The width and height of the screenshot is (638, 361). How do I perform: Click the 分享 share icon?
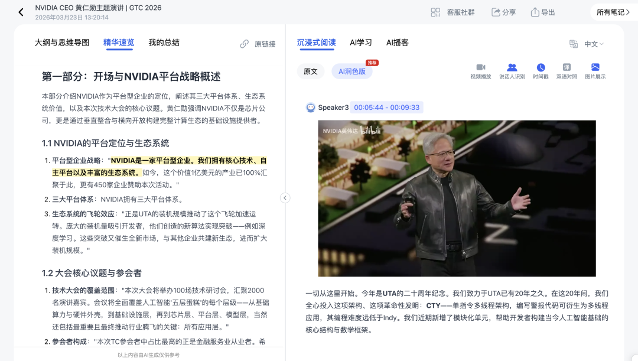coord(496,12)
